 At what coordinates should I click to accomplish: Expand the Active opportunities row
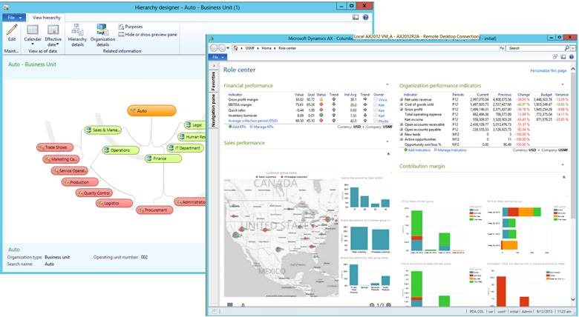tap(402, 139)
